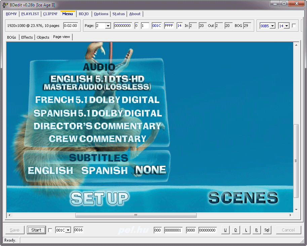Click the bottom-right 00000000 field

(207, 230)
